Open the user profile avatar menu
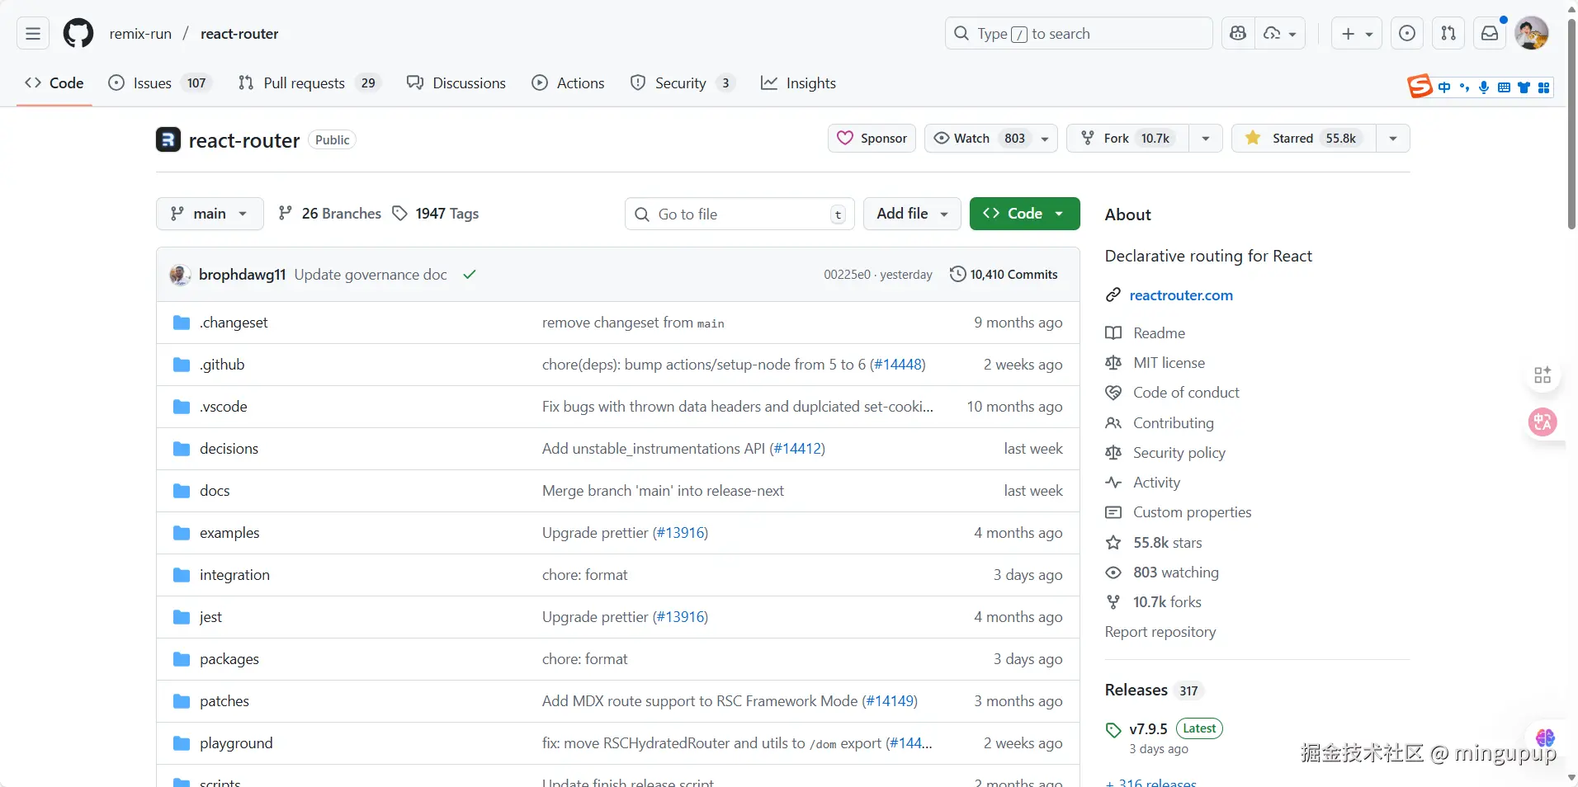This screenshot has height=787, width=1578. click(x=1532, y=34)
